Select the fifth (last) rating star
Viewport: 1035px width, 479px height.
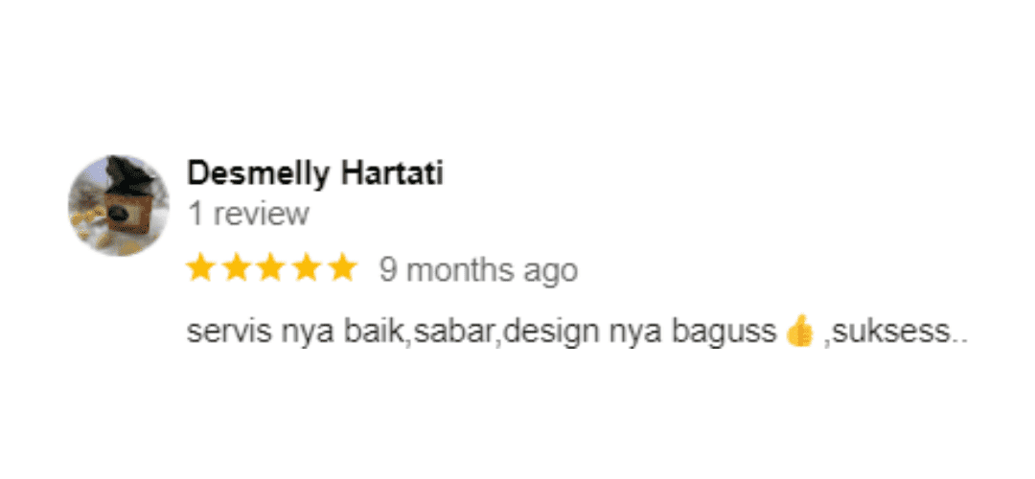[x=342, y=269]
